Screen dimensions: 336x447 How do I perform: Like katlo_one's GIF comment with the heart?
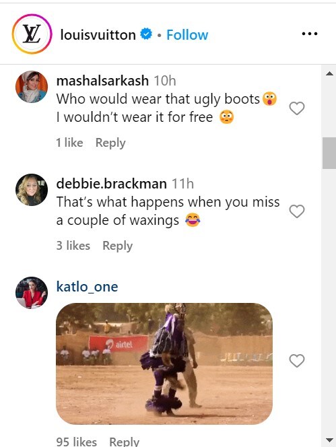pyautogui.click(x=297, y=361)
